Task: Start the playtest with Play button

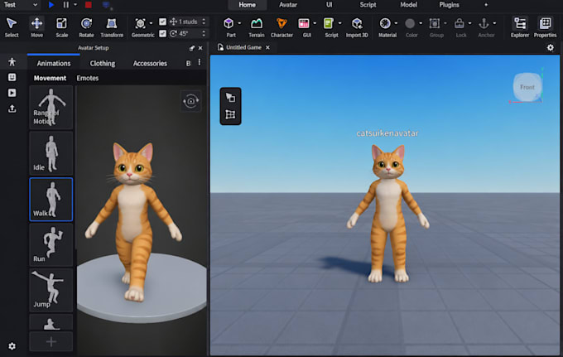Action: point(51,5)
